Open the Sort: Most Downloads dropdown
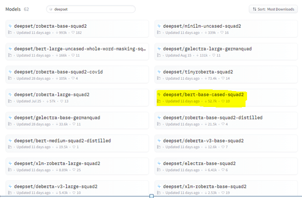 click(x=273, y=9)
